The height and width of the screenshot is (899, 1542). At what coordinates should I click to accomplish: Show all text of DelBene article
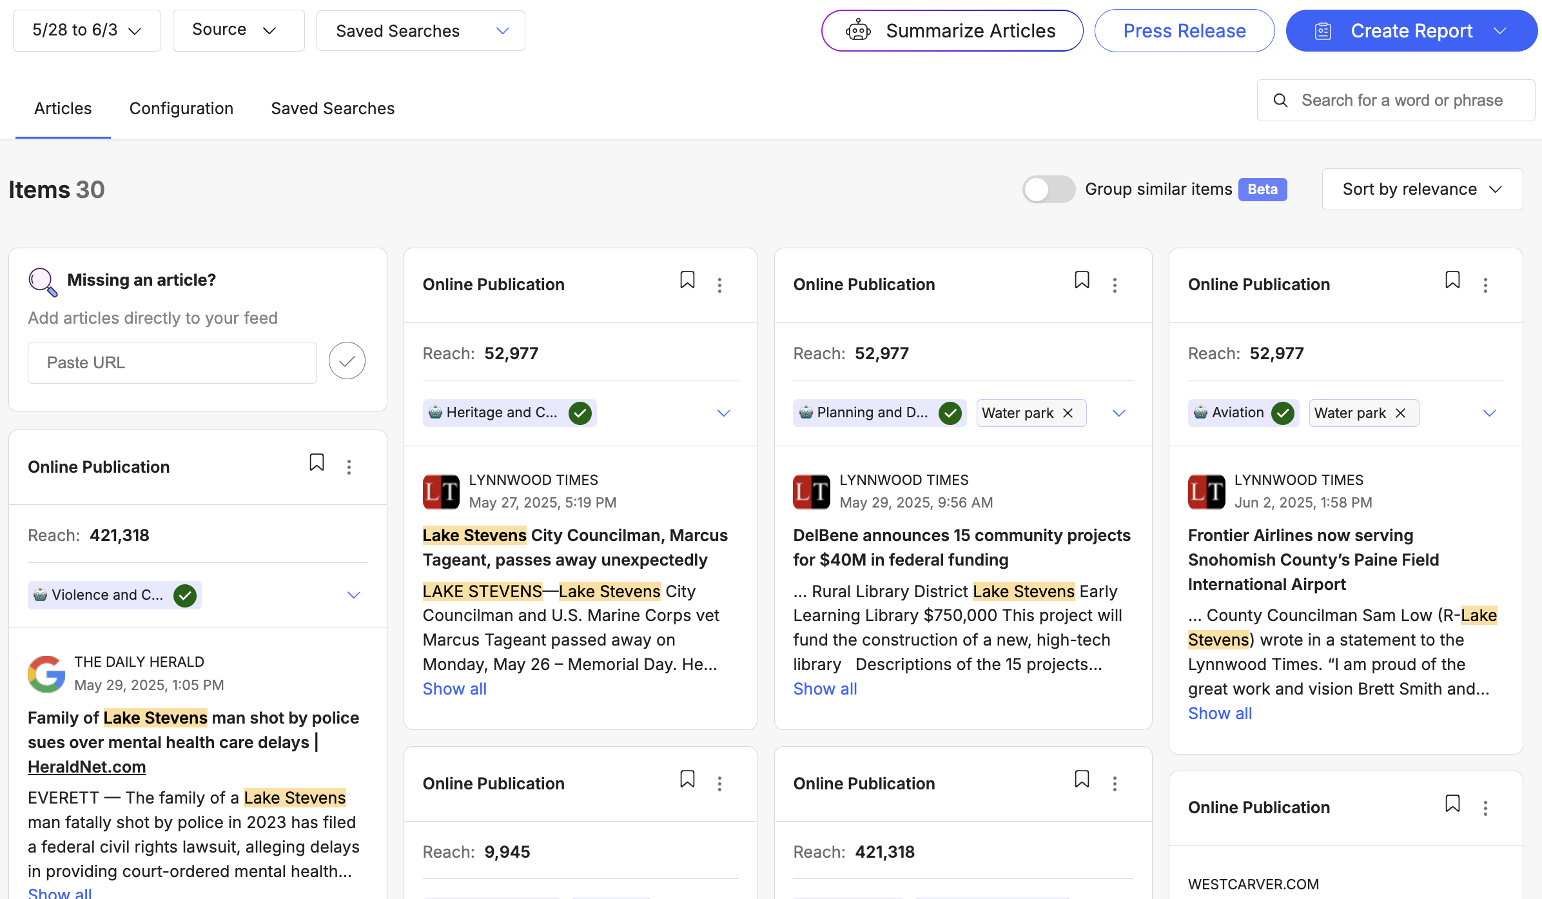click(x=825, y=689)
